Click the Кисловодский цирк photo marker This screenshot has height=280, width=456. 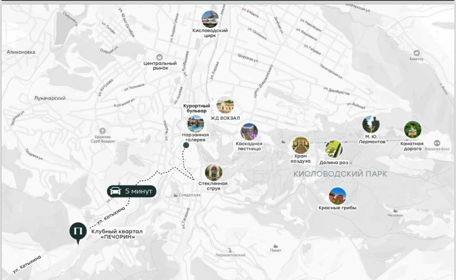click(210, 19)
